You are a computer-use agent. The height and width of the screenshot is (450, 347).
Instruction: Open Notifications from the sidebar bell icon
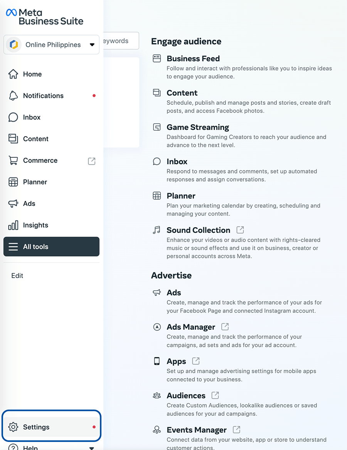click(13, 96)
